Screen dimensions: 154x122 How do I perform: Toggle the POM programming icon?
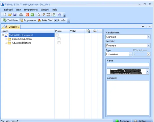click(x=48, y=15)
